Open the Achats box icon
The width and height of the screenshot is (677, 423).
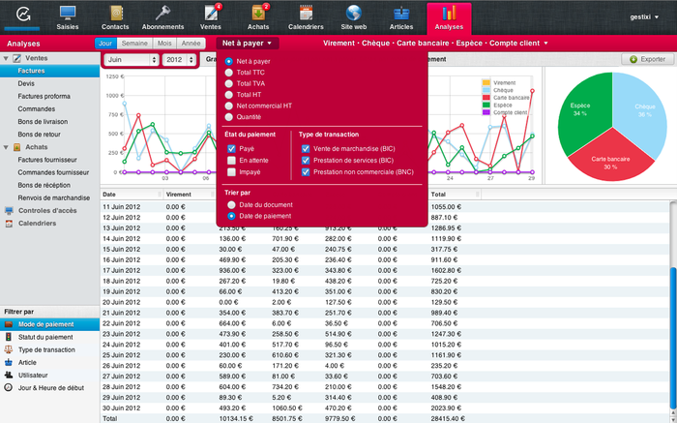pyautogui.click(x=258, y=15)
